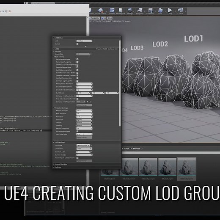
Task: Click Apply Changes under LOD Settings
Action: [84, 161]
